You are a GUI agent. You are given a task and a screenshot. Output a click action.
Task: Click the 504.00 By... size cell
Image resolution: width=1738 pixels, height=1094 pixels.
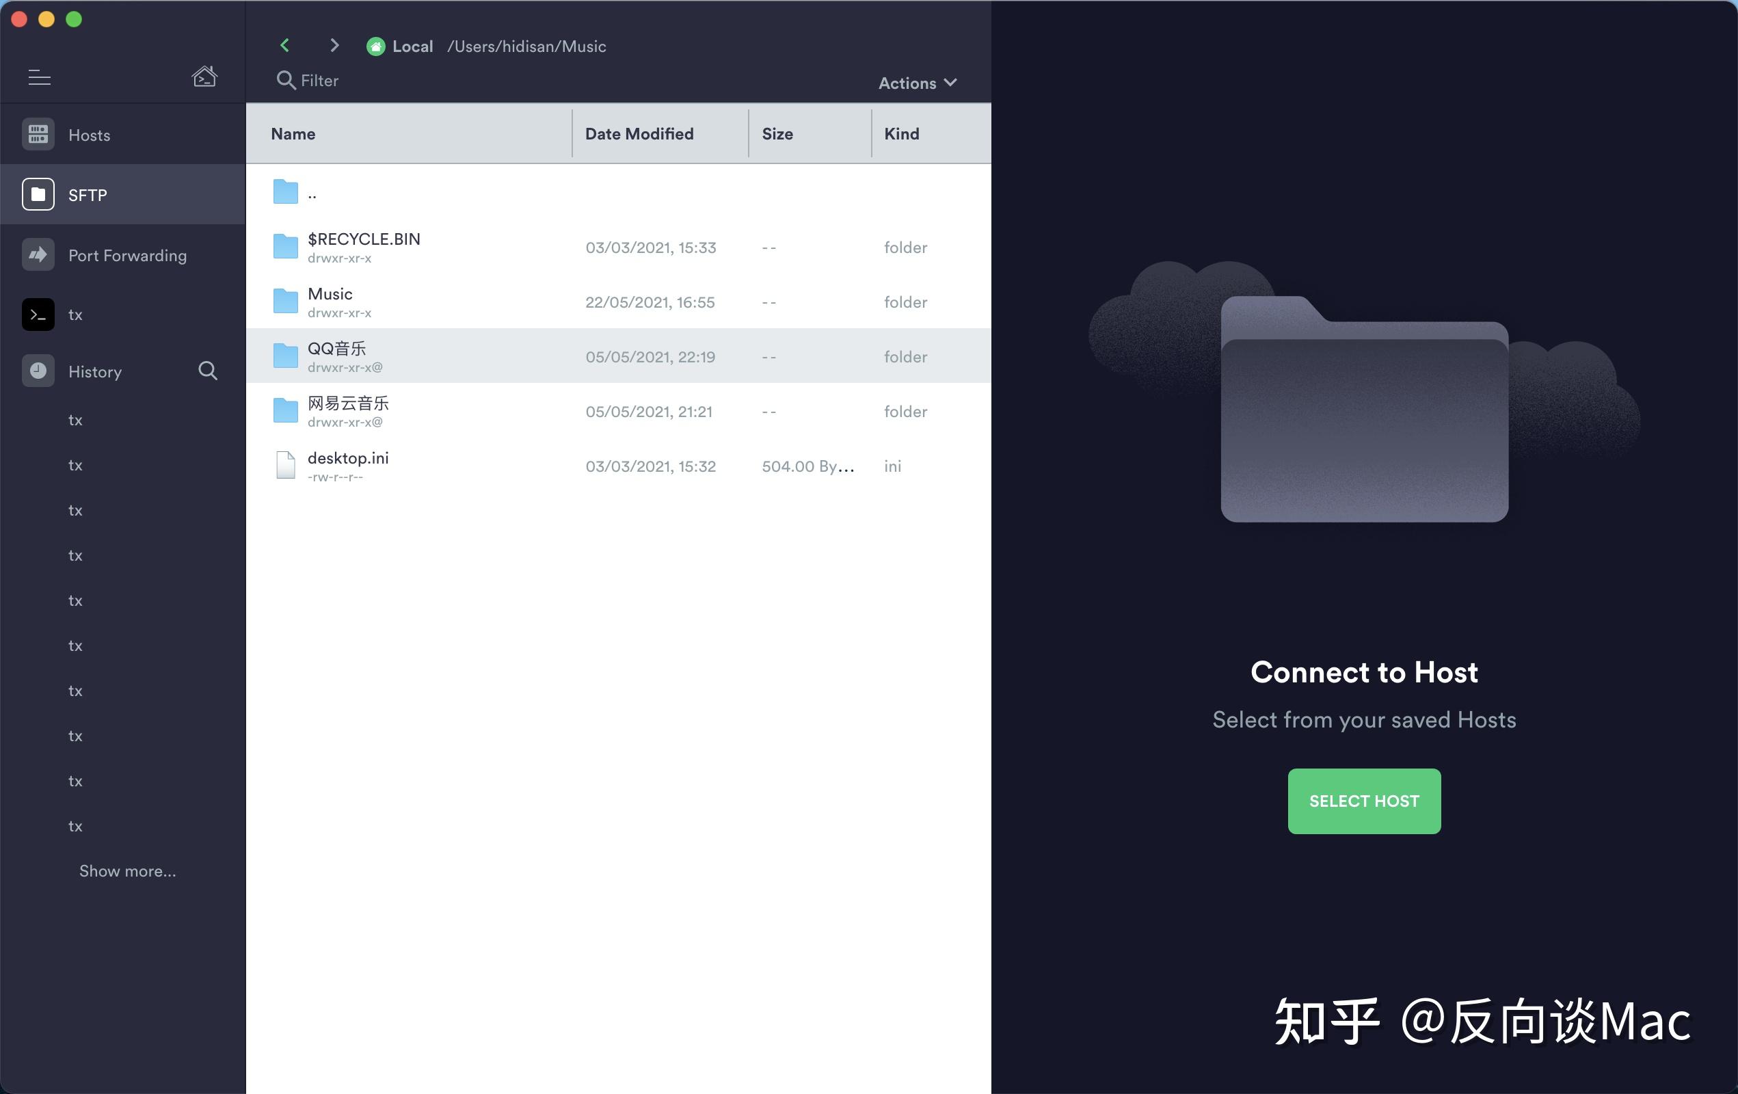[808, 466]
